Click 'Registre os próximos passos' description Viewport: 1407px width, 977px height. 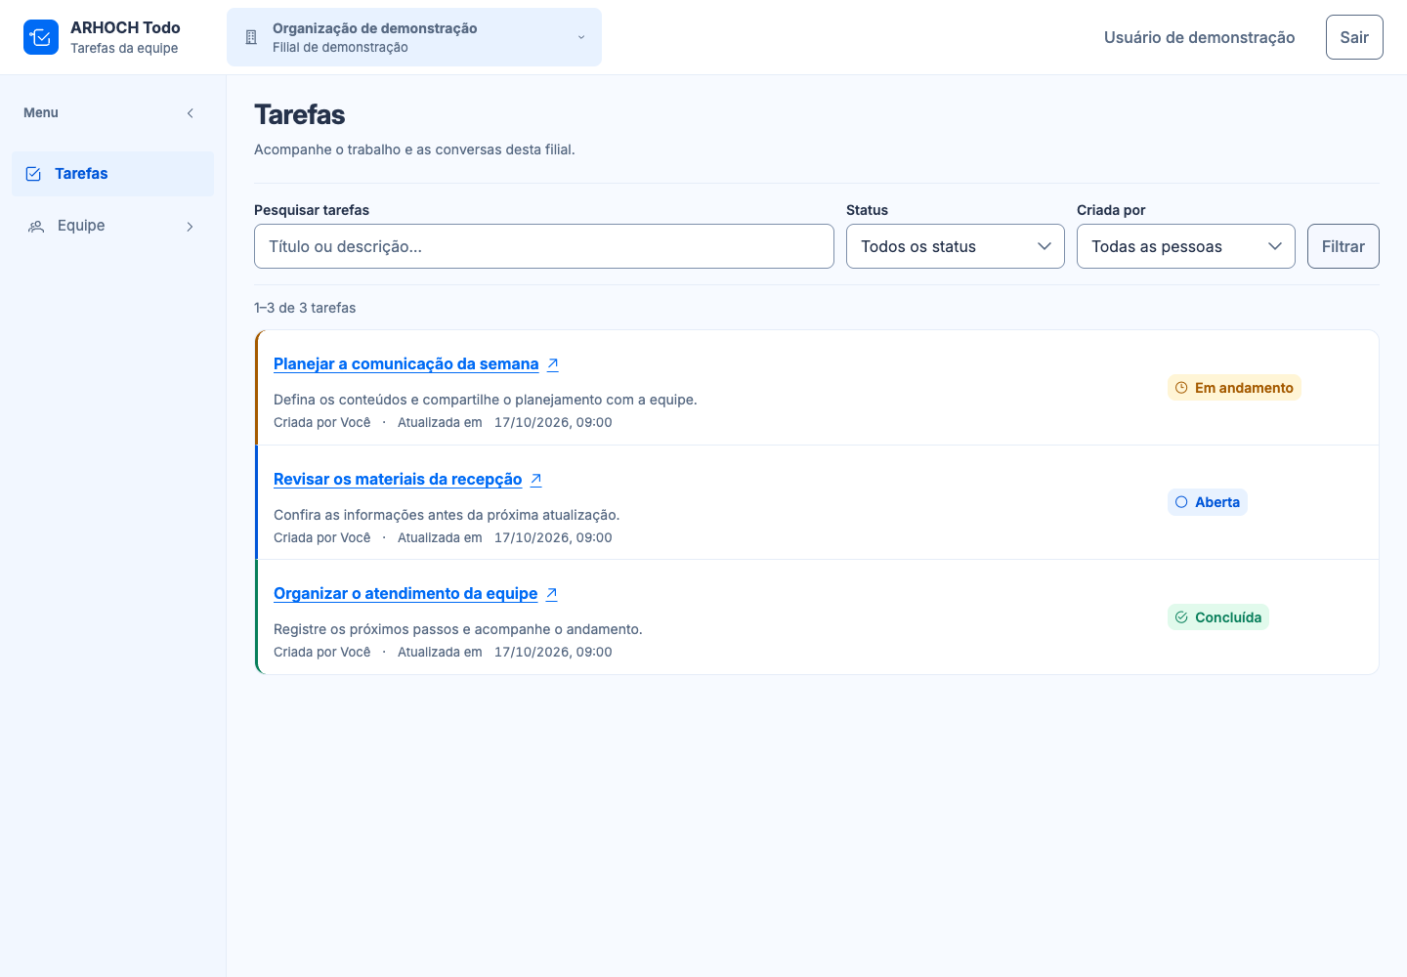point(458,629)
